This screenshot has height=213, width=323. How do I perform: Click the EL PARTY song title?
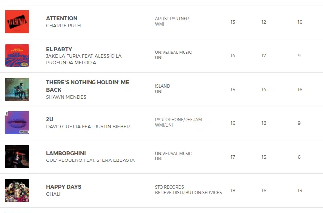coord(59,49)
